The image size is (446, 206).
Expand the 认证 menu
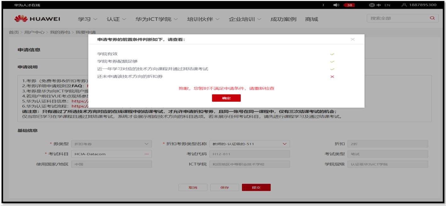pos(116,19)
